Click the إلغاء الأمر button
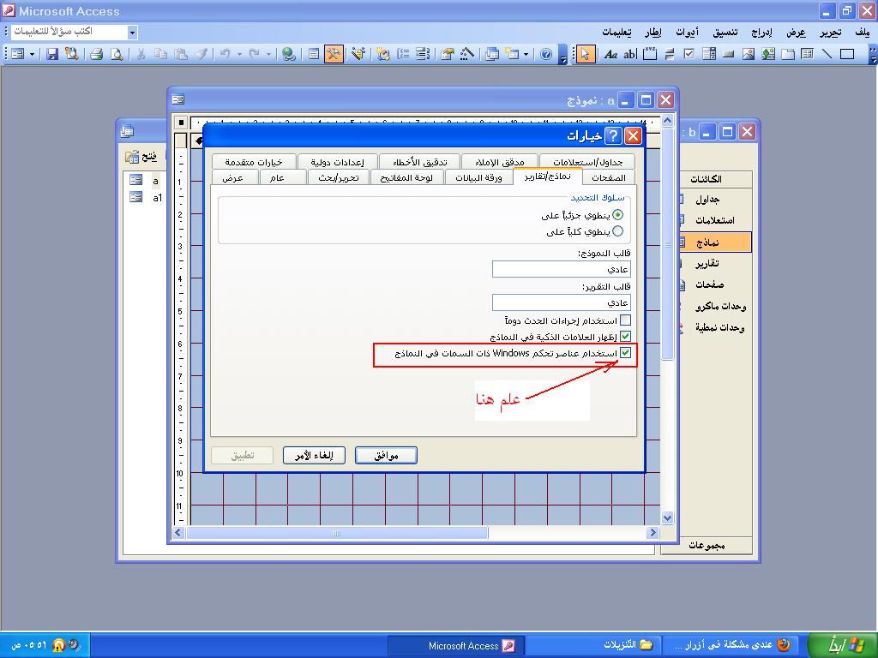Screen dimensions: 878x658 click(314, 456)
